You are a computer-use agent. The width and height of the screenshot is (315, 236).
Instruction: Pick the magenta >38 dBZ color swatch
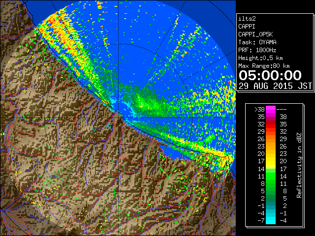271,109
